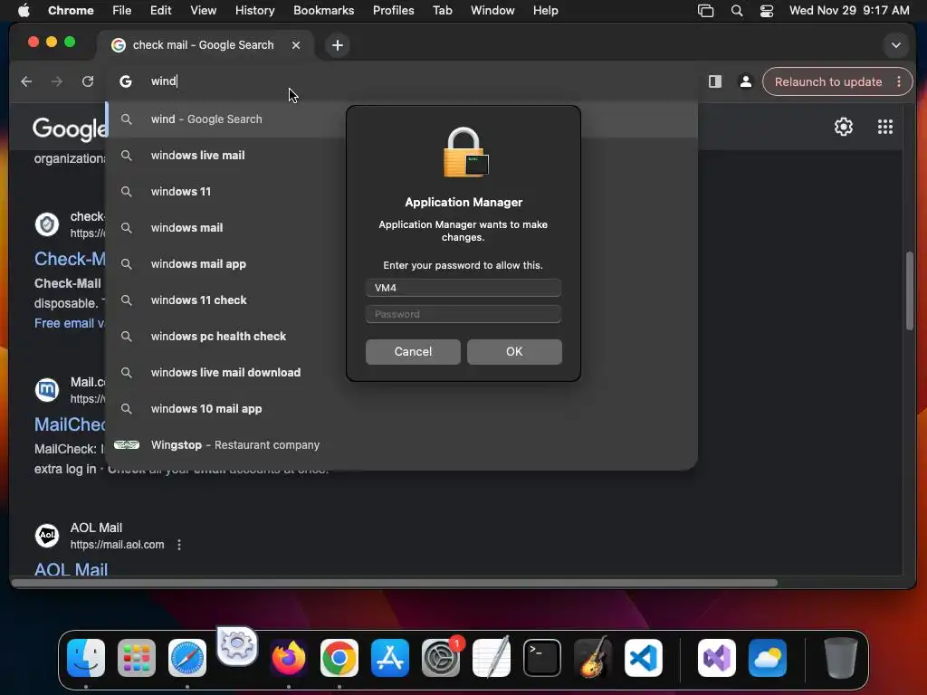The height and width of the screenshot is (695, 927).
Task: Open more options beside mail.aol.com
Action: (x=179, y=545)
